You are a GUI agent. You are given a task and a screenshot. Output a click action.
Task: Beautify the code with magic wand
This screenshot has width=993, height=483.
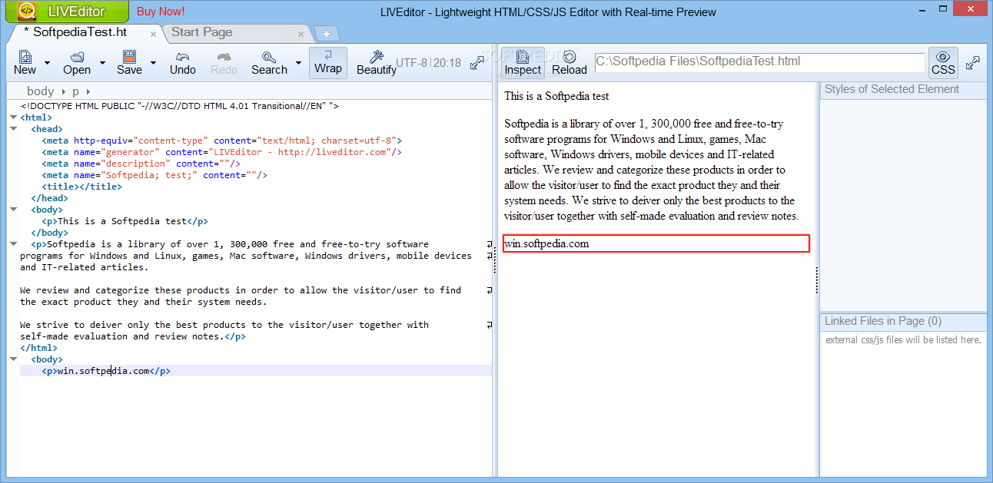pos(377,63)
